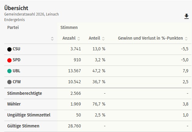Click the gray CFW color dot
Viewport: 192px width, 132px height.
click(x=9, y=82)
